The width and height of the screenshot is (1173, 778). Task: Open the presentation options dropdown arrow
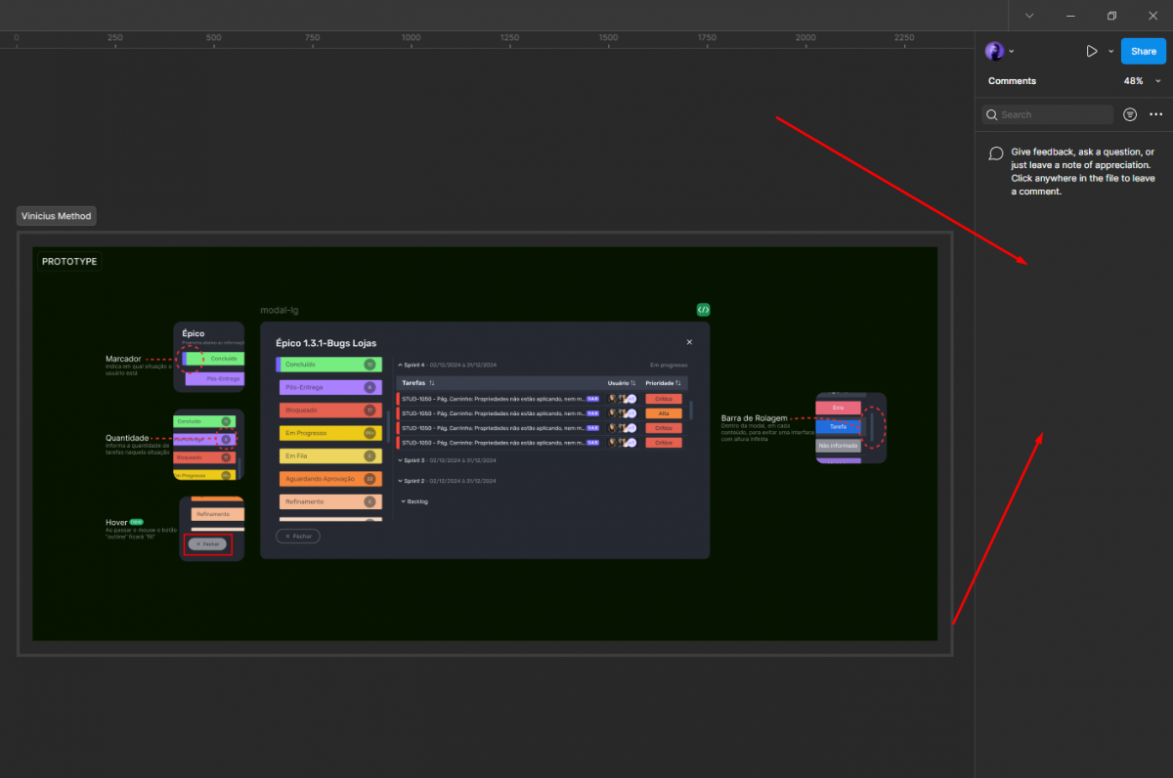tap(1110, 51)
